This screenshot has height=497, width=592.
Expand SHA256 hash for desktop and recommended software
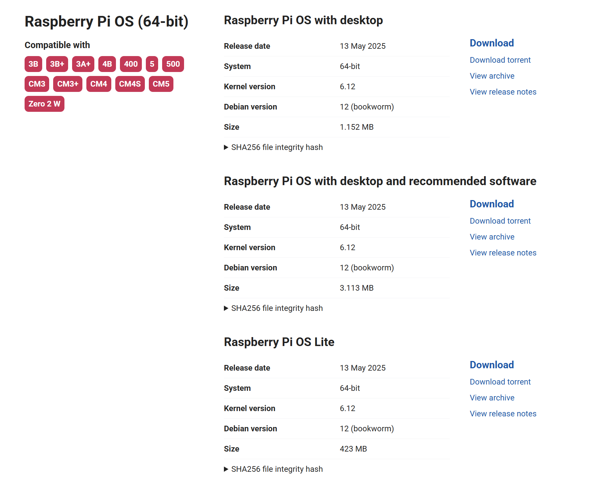coord(273,308)
